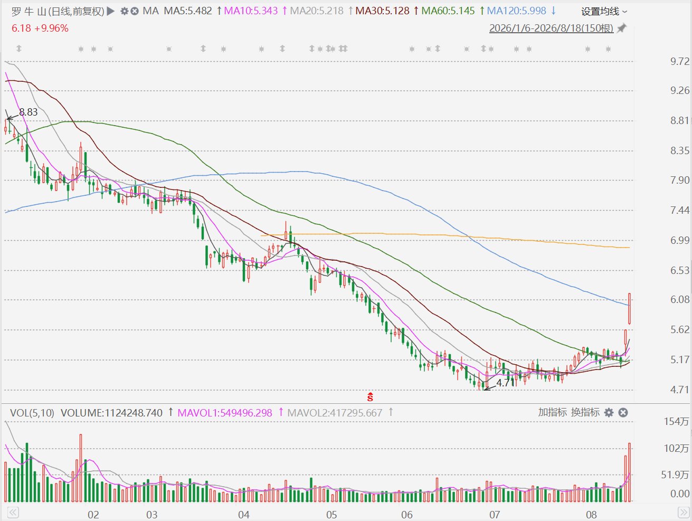Viewport: 692px width, 521px height.
Task: Close the VOL indicator panel
Action: 623,412
